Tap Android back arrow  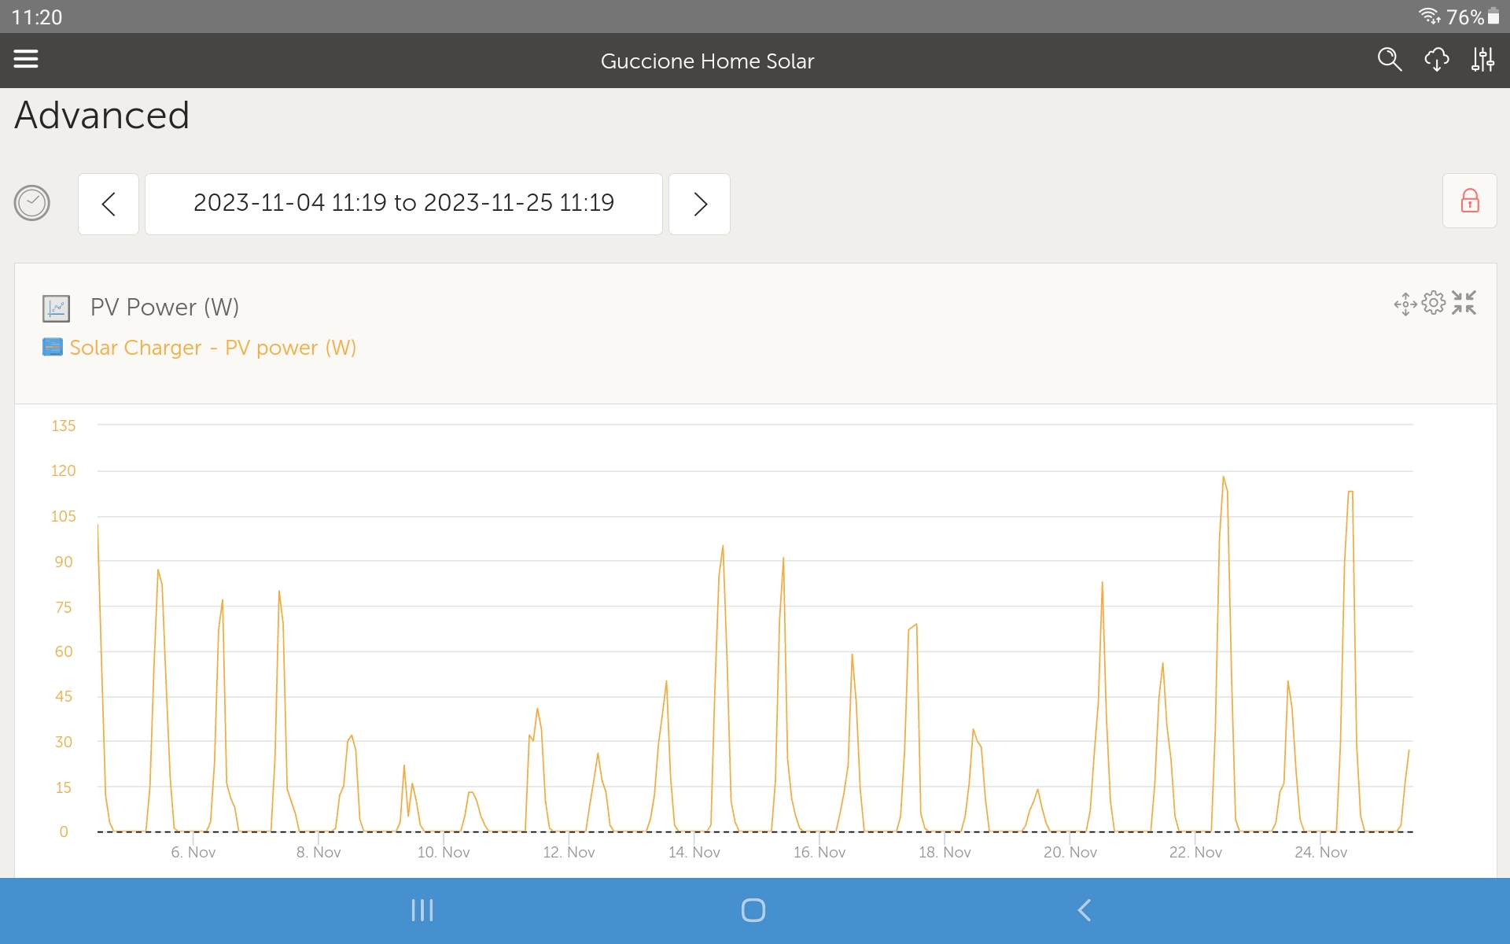[x=1085, y=910]
